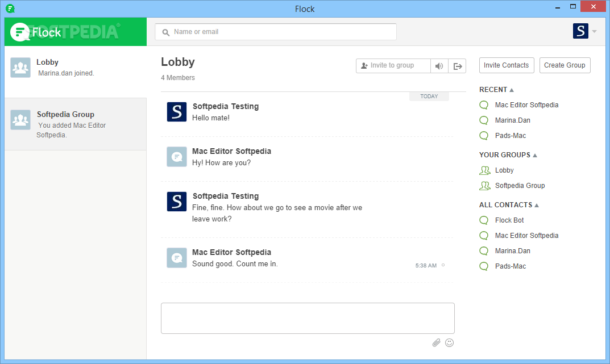Click chat bubble icon beside Pads-Mac in RECENT
610x364 pixels.
click(x=484, y=136)
